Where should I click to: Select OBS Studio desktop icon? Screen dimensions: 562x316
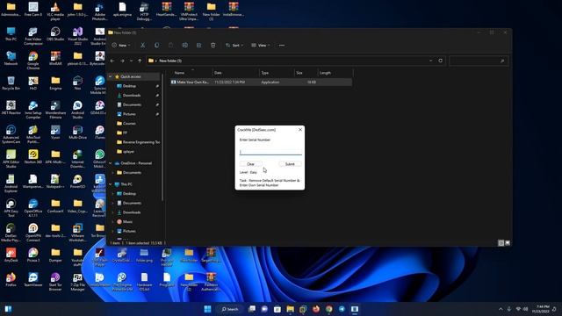click(55, 35)
